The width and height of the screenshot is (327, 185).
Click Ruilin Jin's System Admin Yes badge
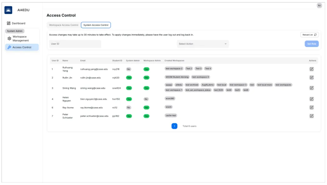tap(129, 78)
